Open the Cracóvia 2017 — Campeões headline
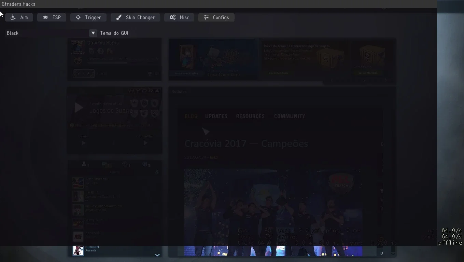 [x=246, y=143]
